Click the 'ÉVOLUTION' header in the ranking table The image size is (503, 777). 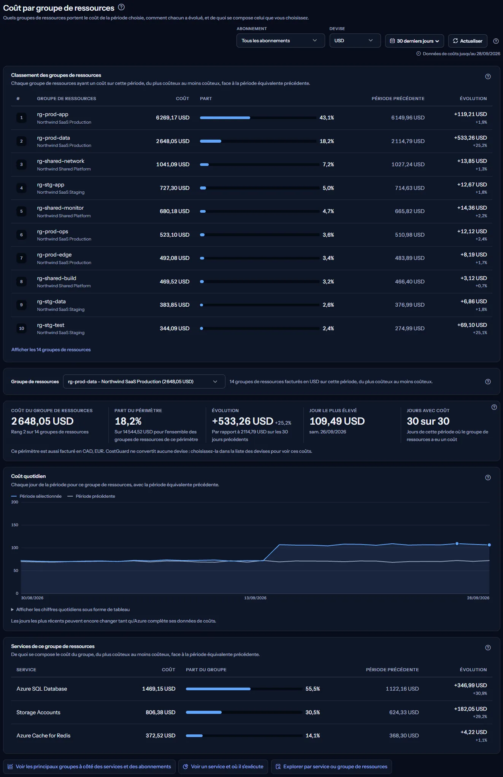click(473, 99)
